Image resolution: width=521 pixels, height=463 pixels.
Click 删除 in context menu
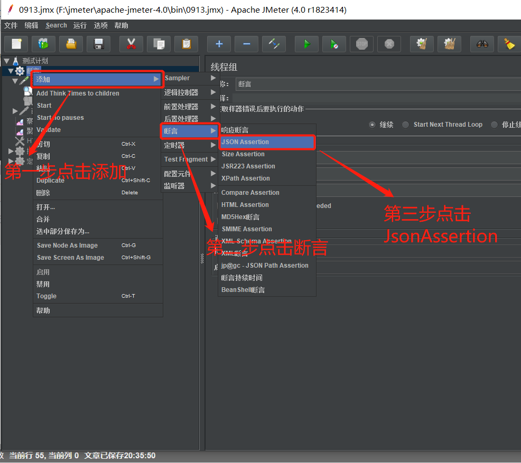pos(98,193)
